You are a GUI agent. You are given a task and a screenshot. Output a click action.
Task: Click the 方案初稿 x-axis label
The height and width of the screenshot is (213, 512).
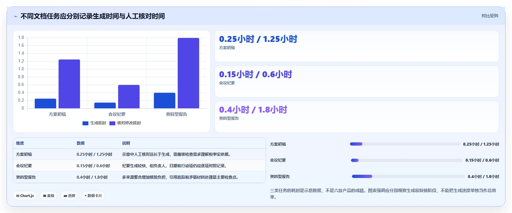point(57,114)
